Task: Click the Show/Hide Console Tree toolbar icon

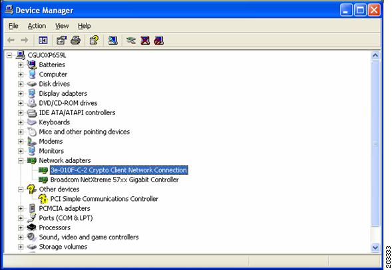Action: click(x=43, y=40)
